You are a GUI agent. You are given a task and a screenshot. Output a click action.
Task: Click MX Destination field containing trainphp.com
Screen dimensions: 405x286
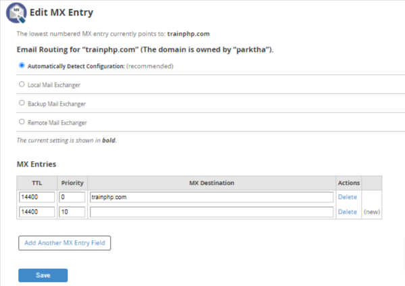point(211,197)
